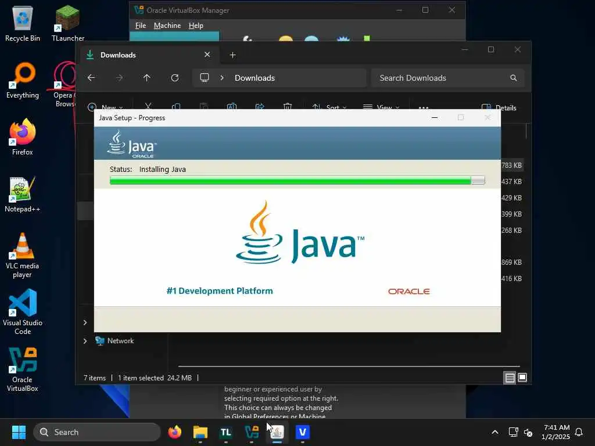Open Firefox from the desktop shortcut
Screen dimensions: 595x446
pyautogui.click(x=23, y=137)
